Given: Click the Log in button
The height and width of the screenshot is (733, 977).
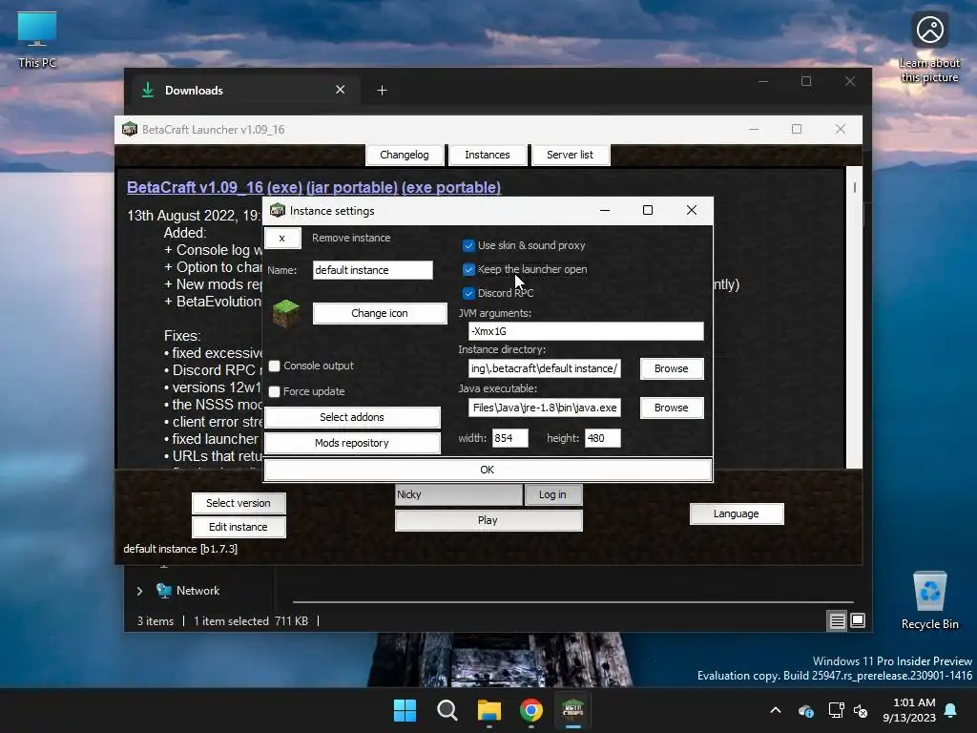Looking at the screenshot, I should coord(552,494).
